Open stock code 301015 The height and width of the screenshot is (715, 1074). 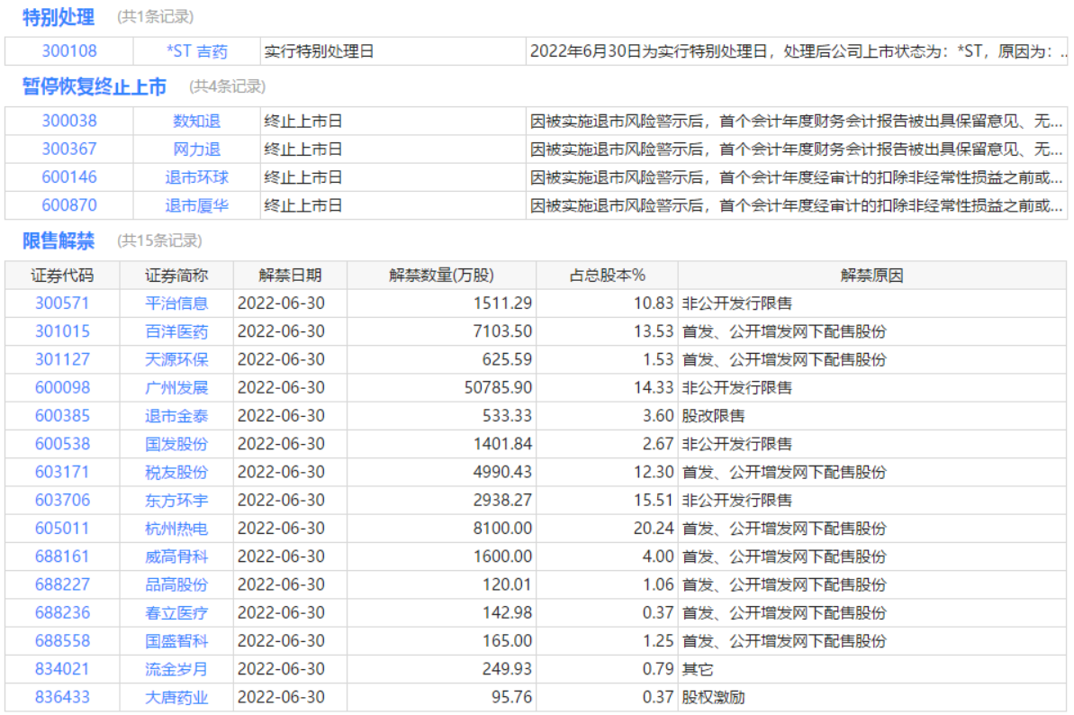click(62, 331)
